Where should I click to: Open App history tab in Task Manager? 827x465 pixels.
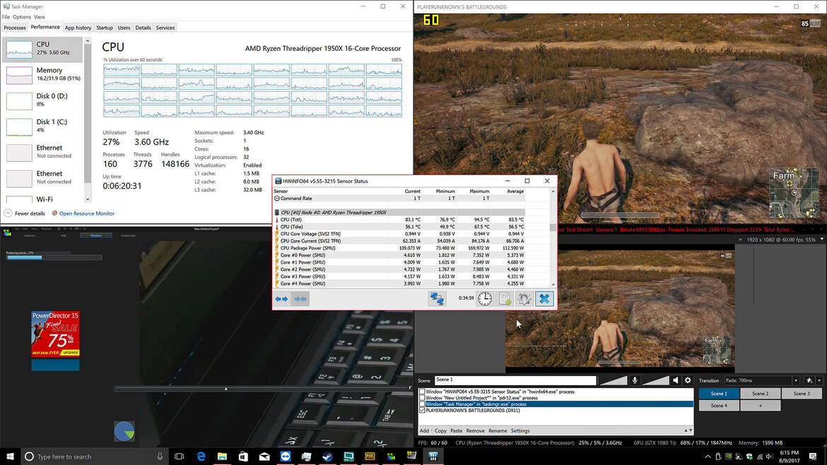tap(78, 28)
